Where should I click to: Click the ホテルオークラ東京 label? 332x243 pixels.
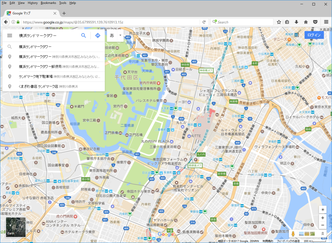click(80, 232)
